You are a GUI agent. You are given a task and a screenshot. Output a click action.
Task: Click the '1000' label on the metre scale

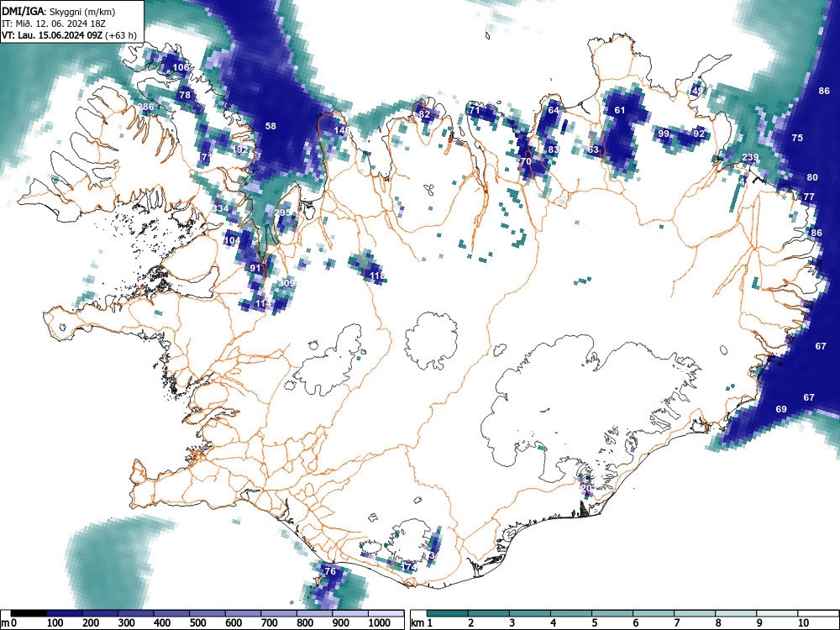pos(380,622)
